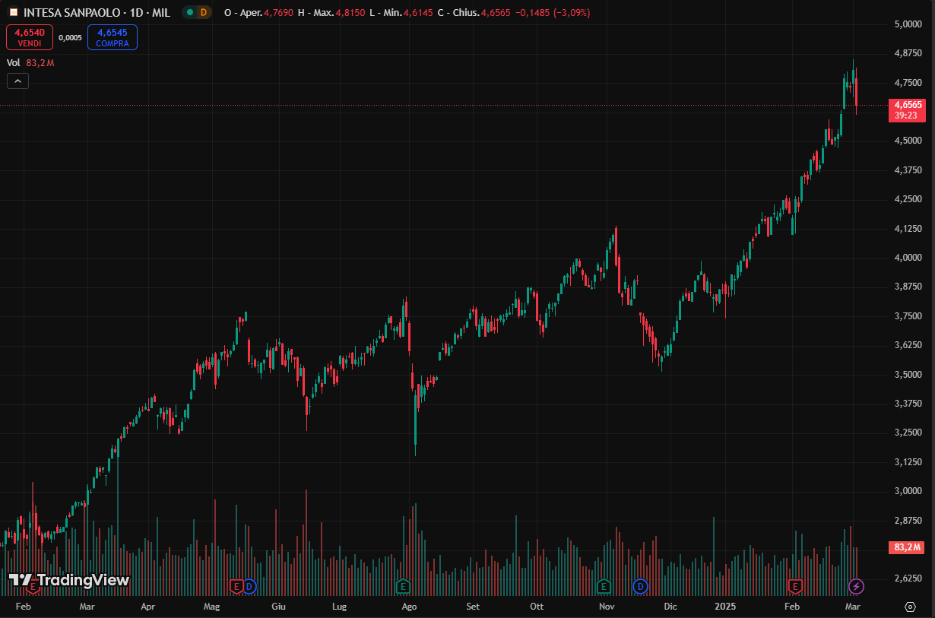Viewport: 935px width, 618px height.
Task: Click the 3,2500 price axis label
Action: click(908, 433)
